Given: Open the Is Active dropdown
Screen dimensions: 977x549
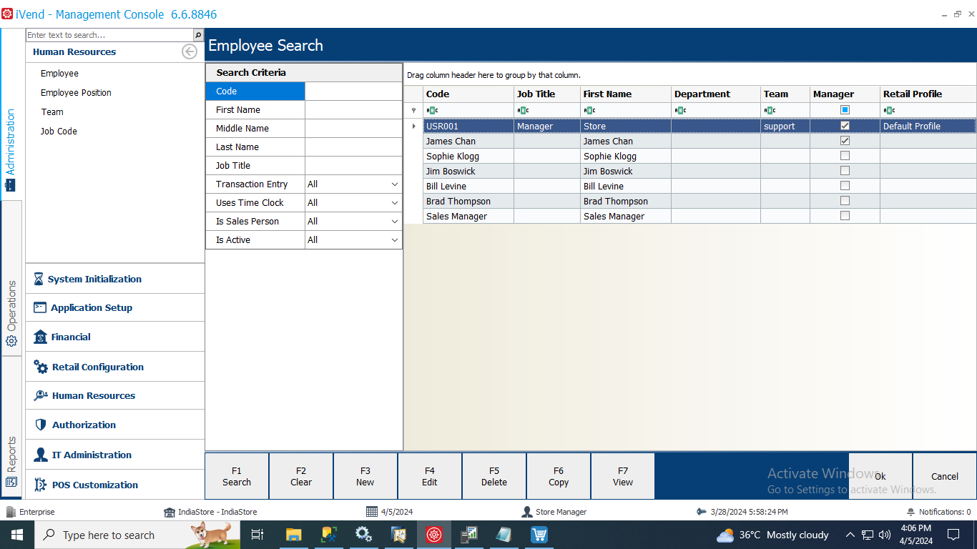Looking at the screenshot, I should [394, 240].
